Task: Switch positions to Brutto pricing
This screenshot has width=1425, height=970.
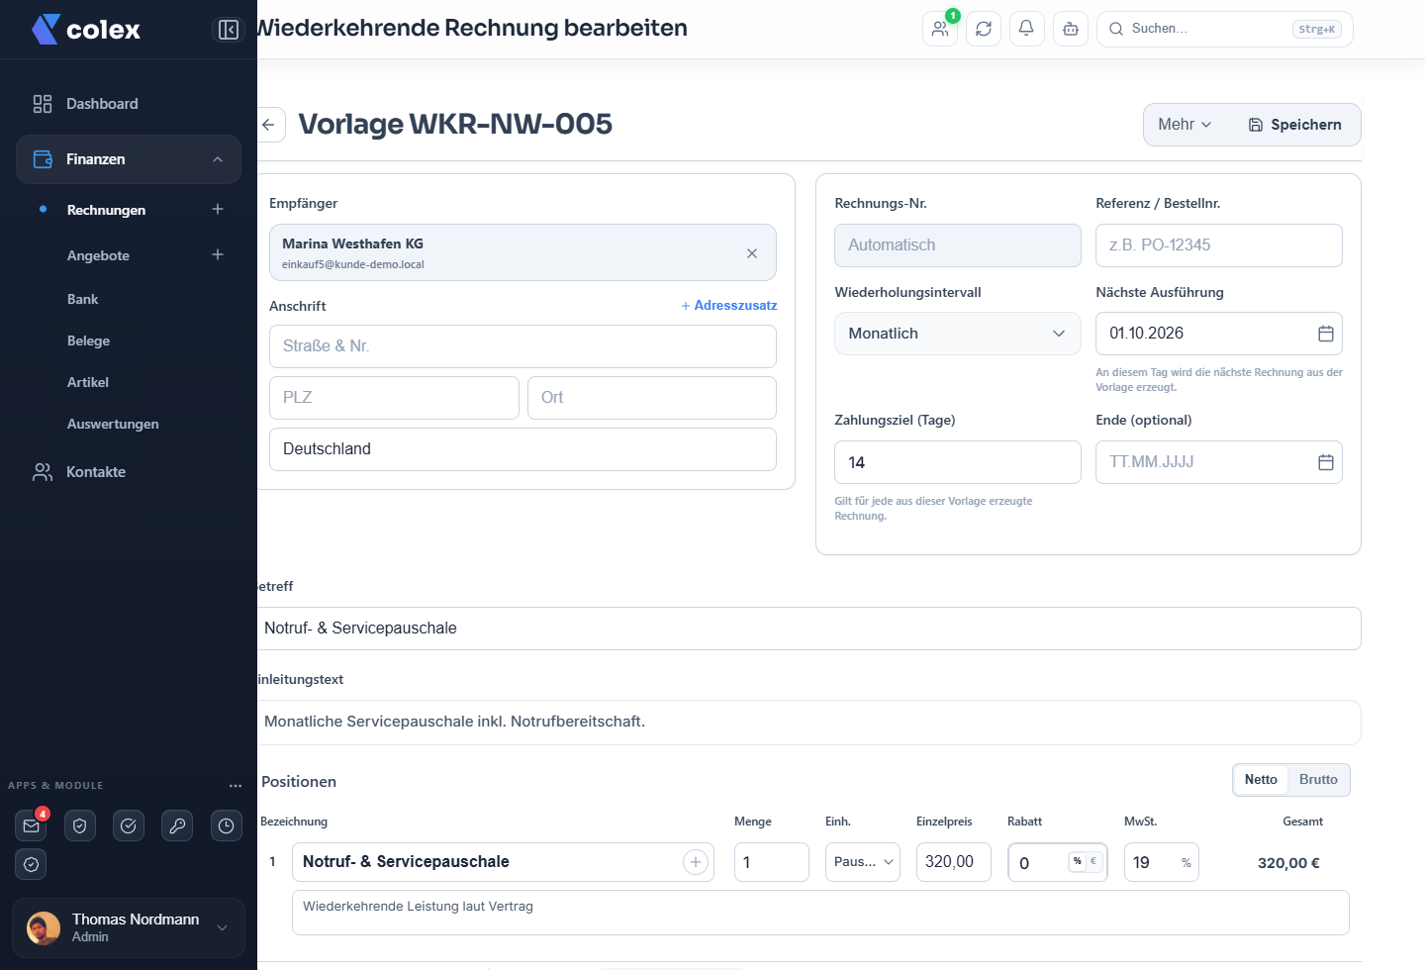Action: (x=1318, y=780)
